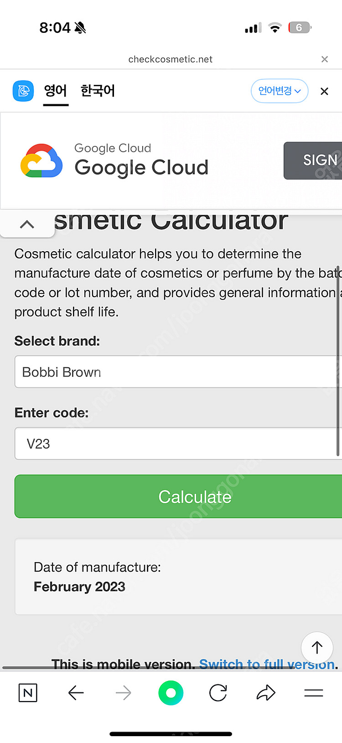
Task: Tap the Google Cloud SIGN button
Action: [315, 160]
